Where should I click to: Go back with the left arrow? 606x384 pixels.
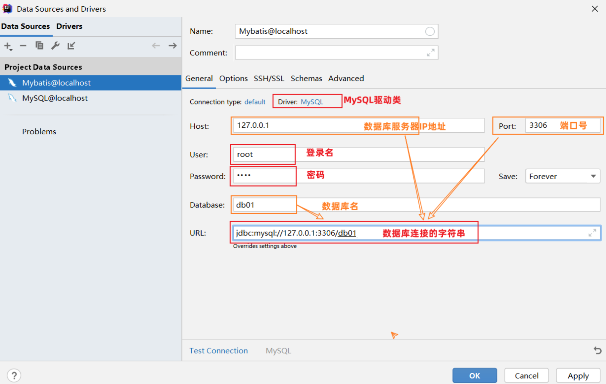click(x=156, y=46)
